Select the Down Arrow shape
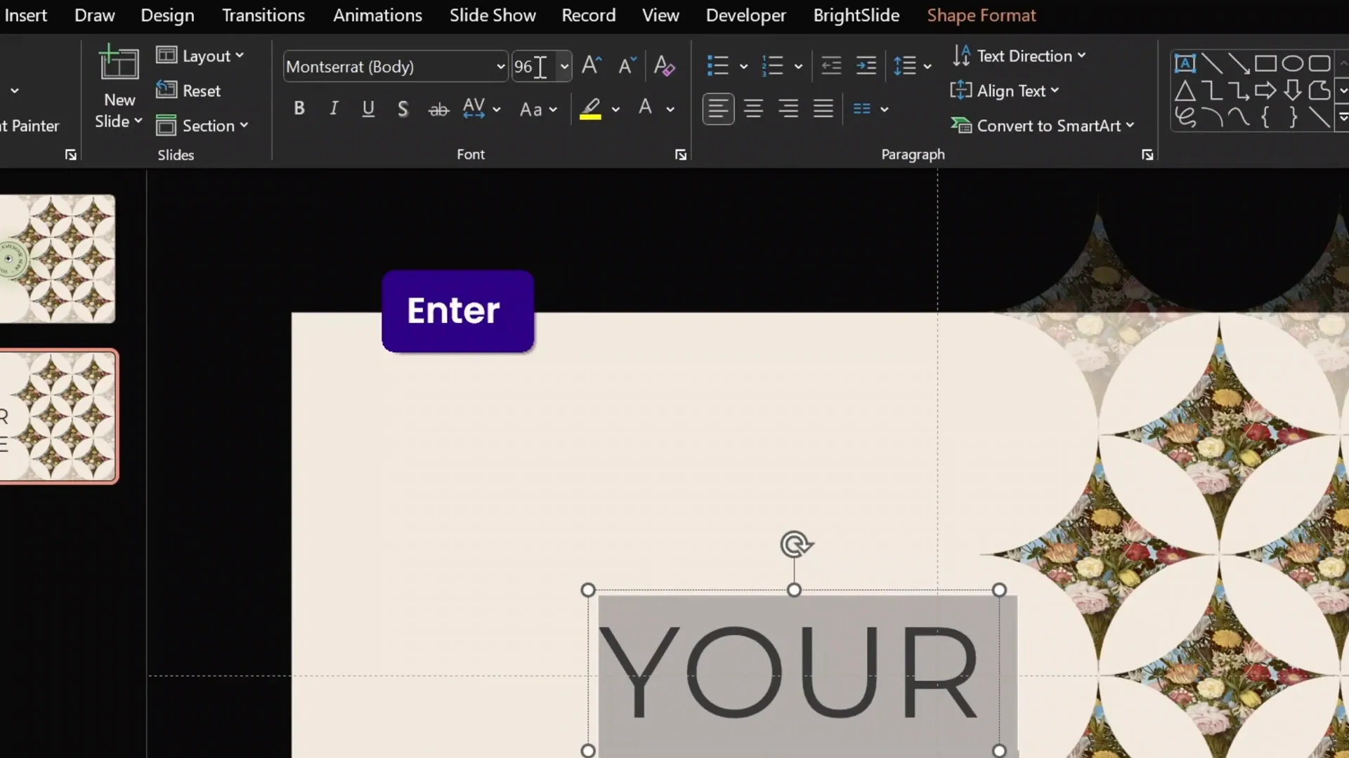Viewport: 1349px width, 758px height. coord(1292,91)
